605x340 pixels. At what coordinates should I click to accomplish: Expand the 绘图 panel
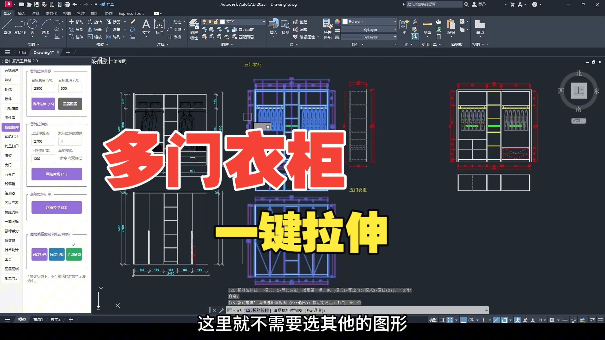click(33, 44)
